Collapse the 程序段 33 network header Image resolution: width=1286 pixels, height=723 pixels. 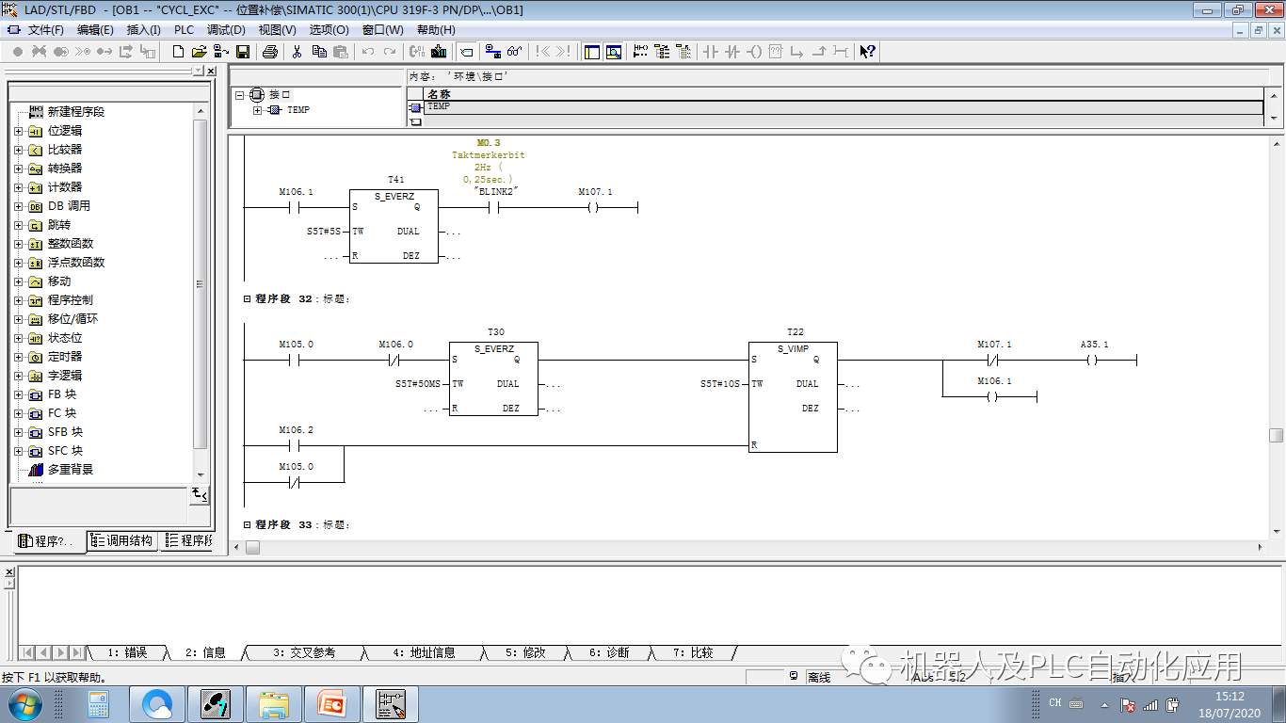click(248, 525)
